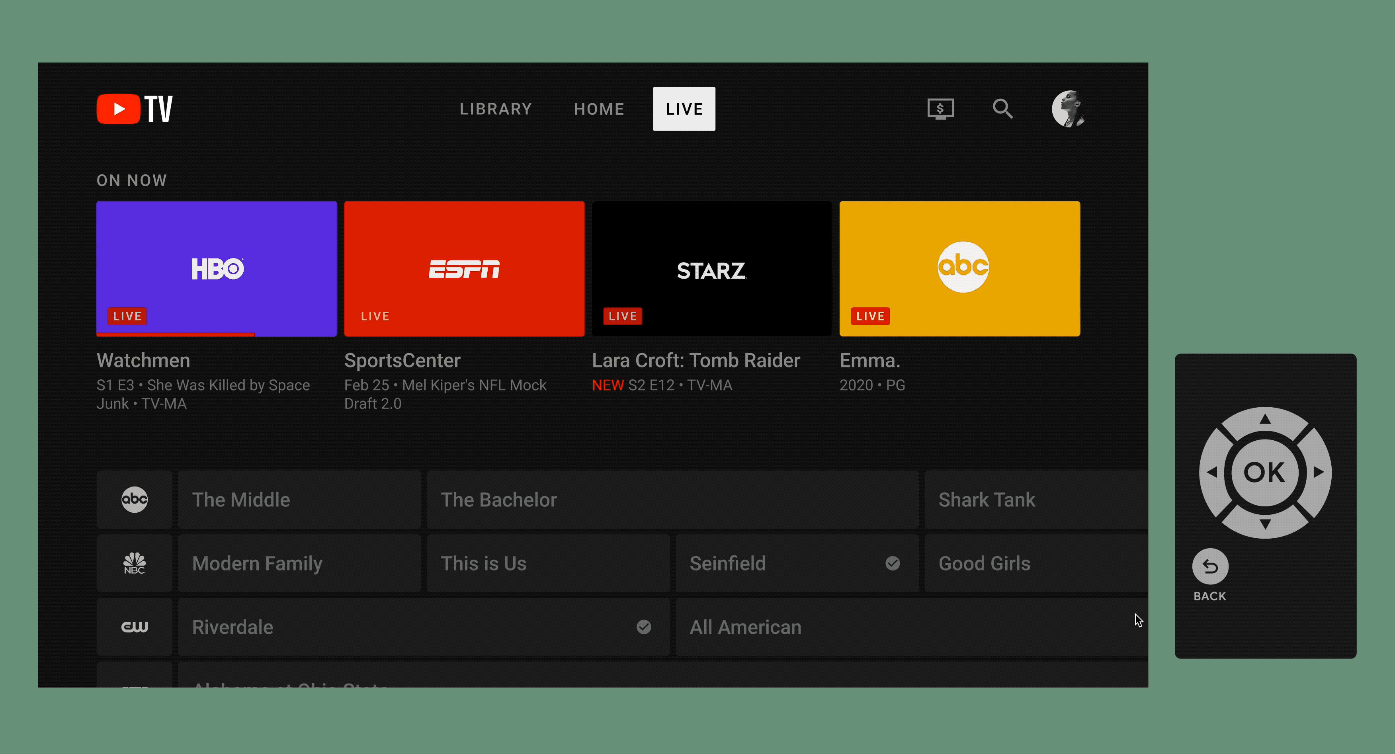Open Shark Tank in the guide
The image size is (1395, 754).
[x=1036, y=500]
